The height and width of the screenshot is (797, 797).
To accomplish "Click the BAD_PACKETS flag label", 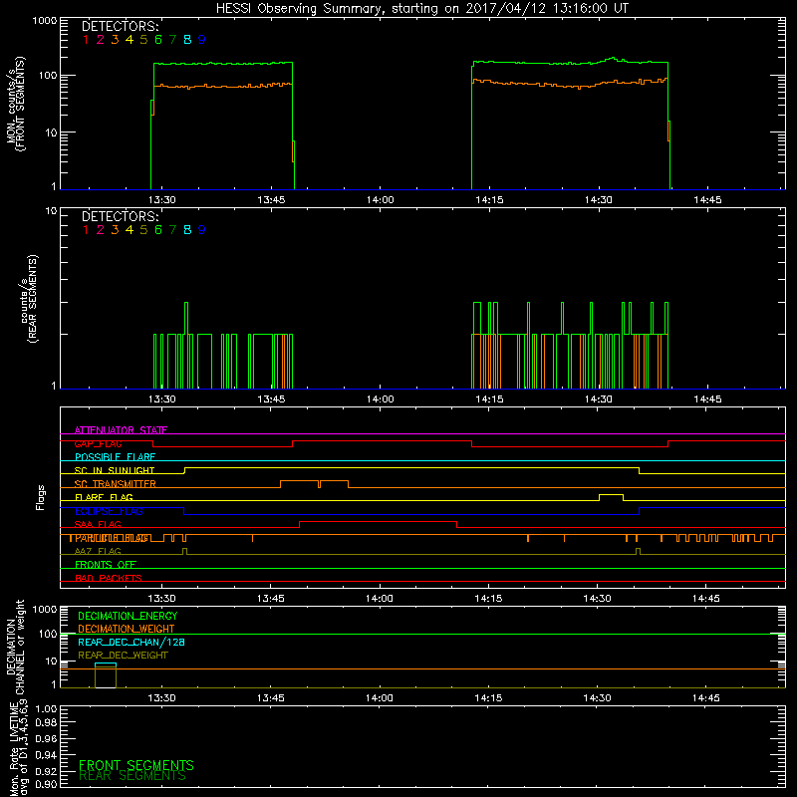I will [x=109, y=578].
